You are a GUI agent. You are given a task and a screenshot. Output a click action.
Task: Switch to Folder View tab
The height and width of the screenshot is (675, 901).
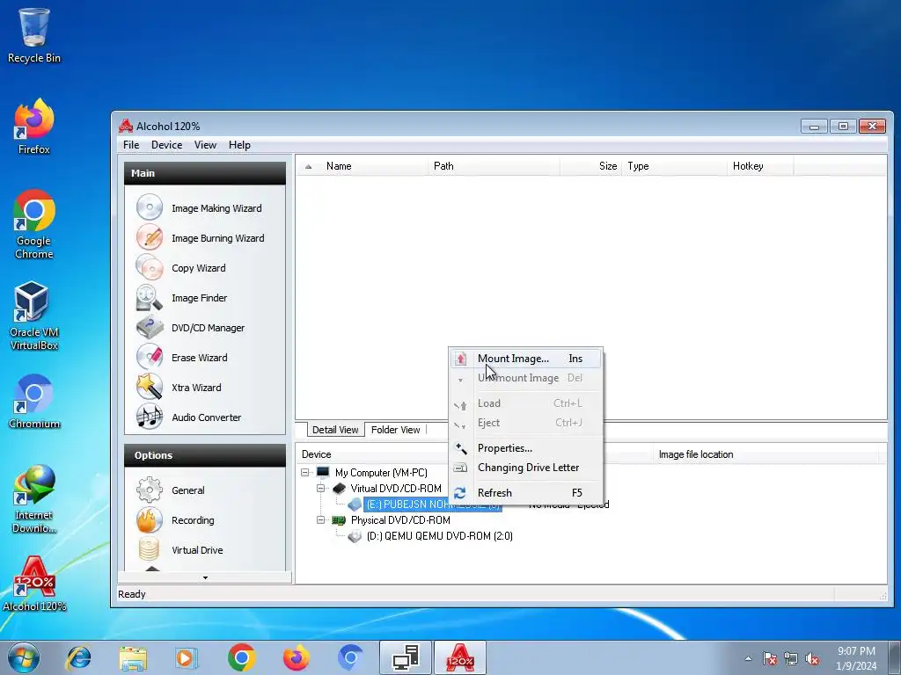point(395,430)
